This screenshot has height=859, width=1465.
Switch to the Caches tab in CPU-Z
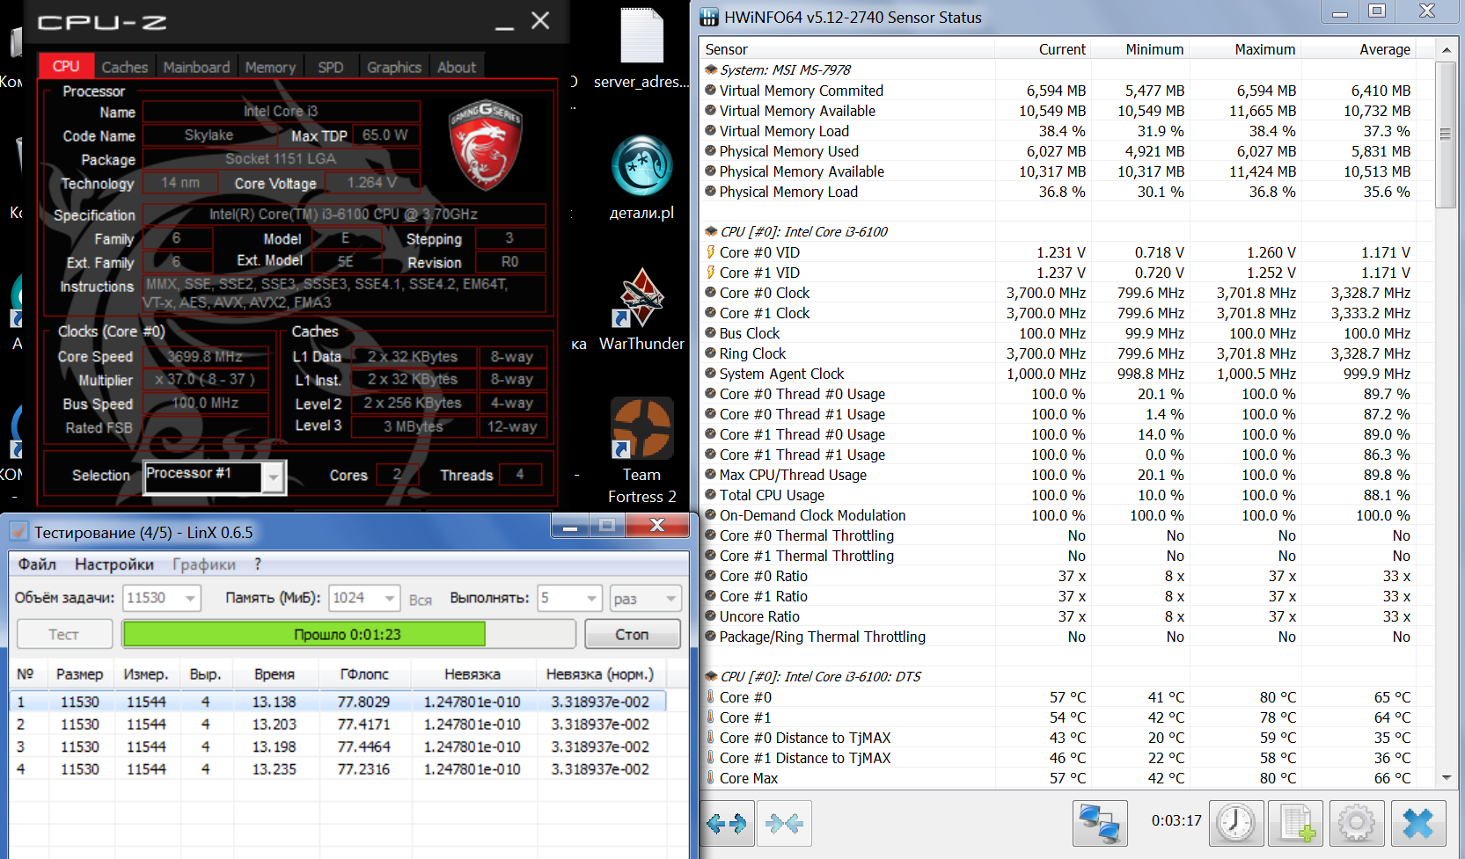click(125, 67)
